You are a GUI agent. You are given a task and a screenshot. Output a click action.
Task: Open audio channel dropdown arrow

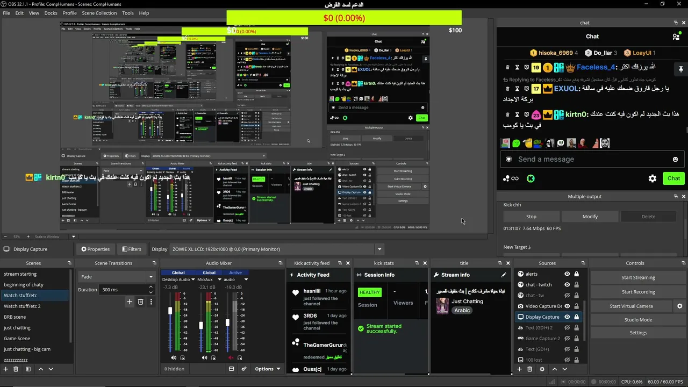pyautogui.click(x=246, y=279)
